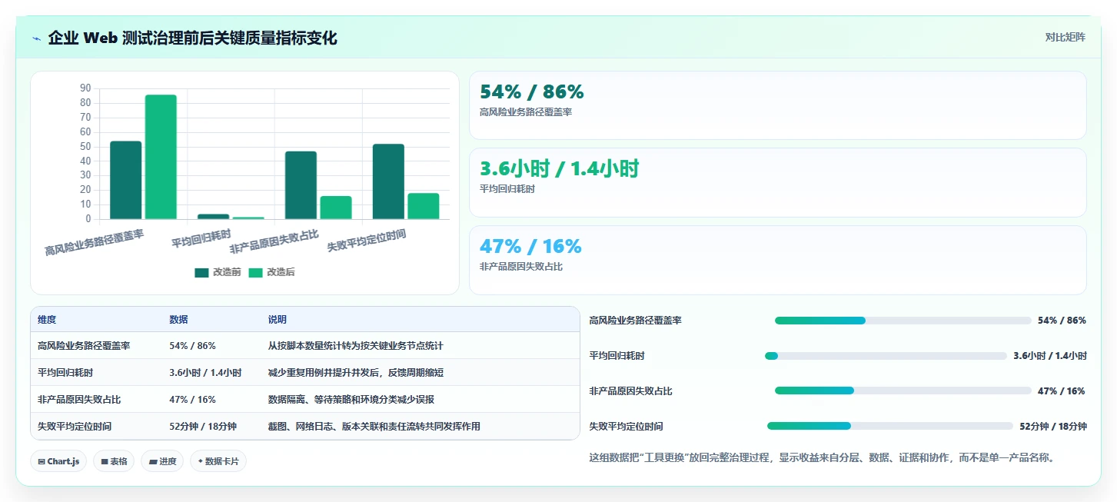Viewport: 1117px width, 502px height.
Task: Click the x-axis label 非产品原因失败占比
Action: point(274,242)
